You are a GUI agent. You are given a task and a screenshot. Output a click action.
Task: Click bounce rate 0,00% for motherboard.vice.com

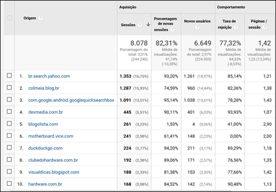click(x=236, y=136)
